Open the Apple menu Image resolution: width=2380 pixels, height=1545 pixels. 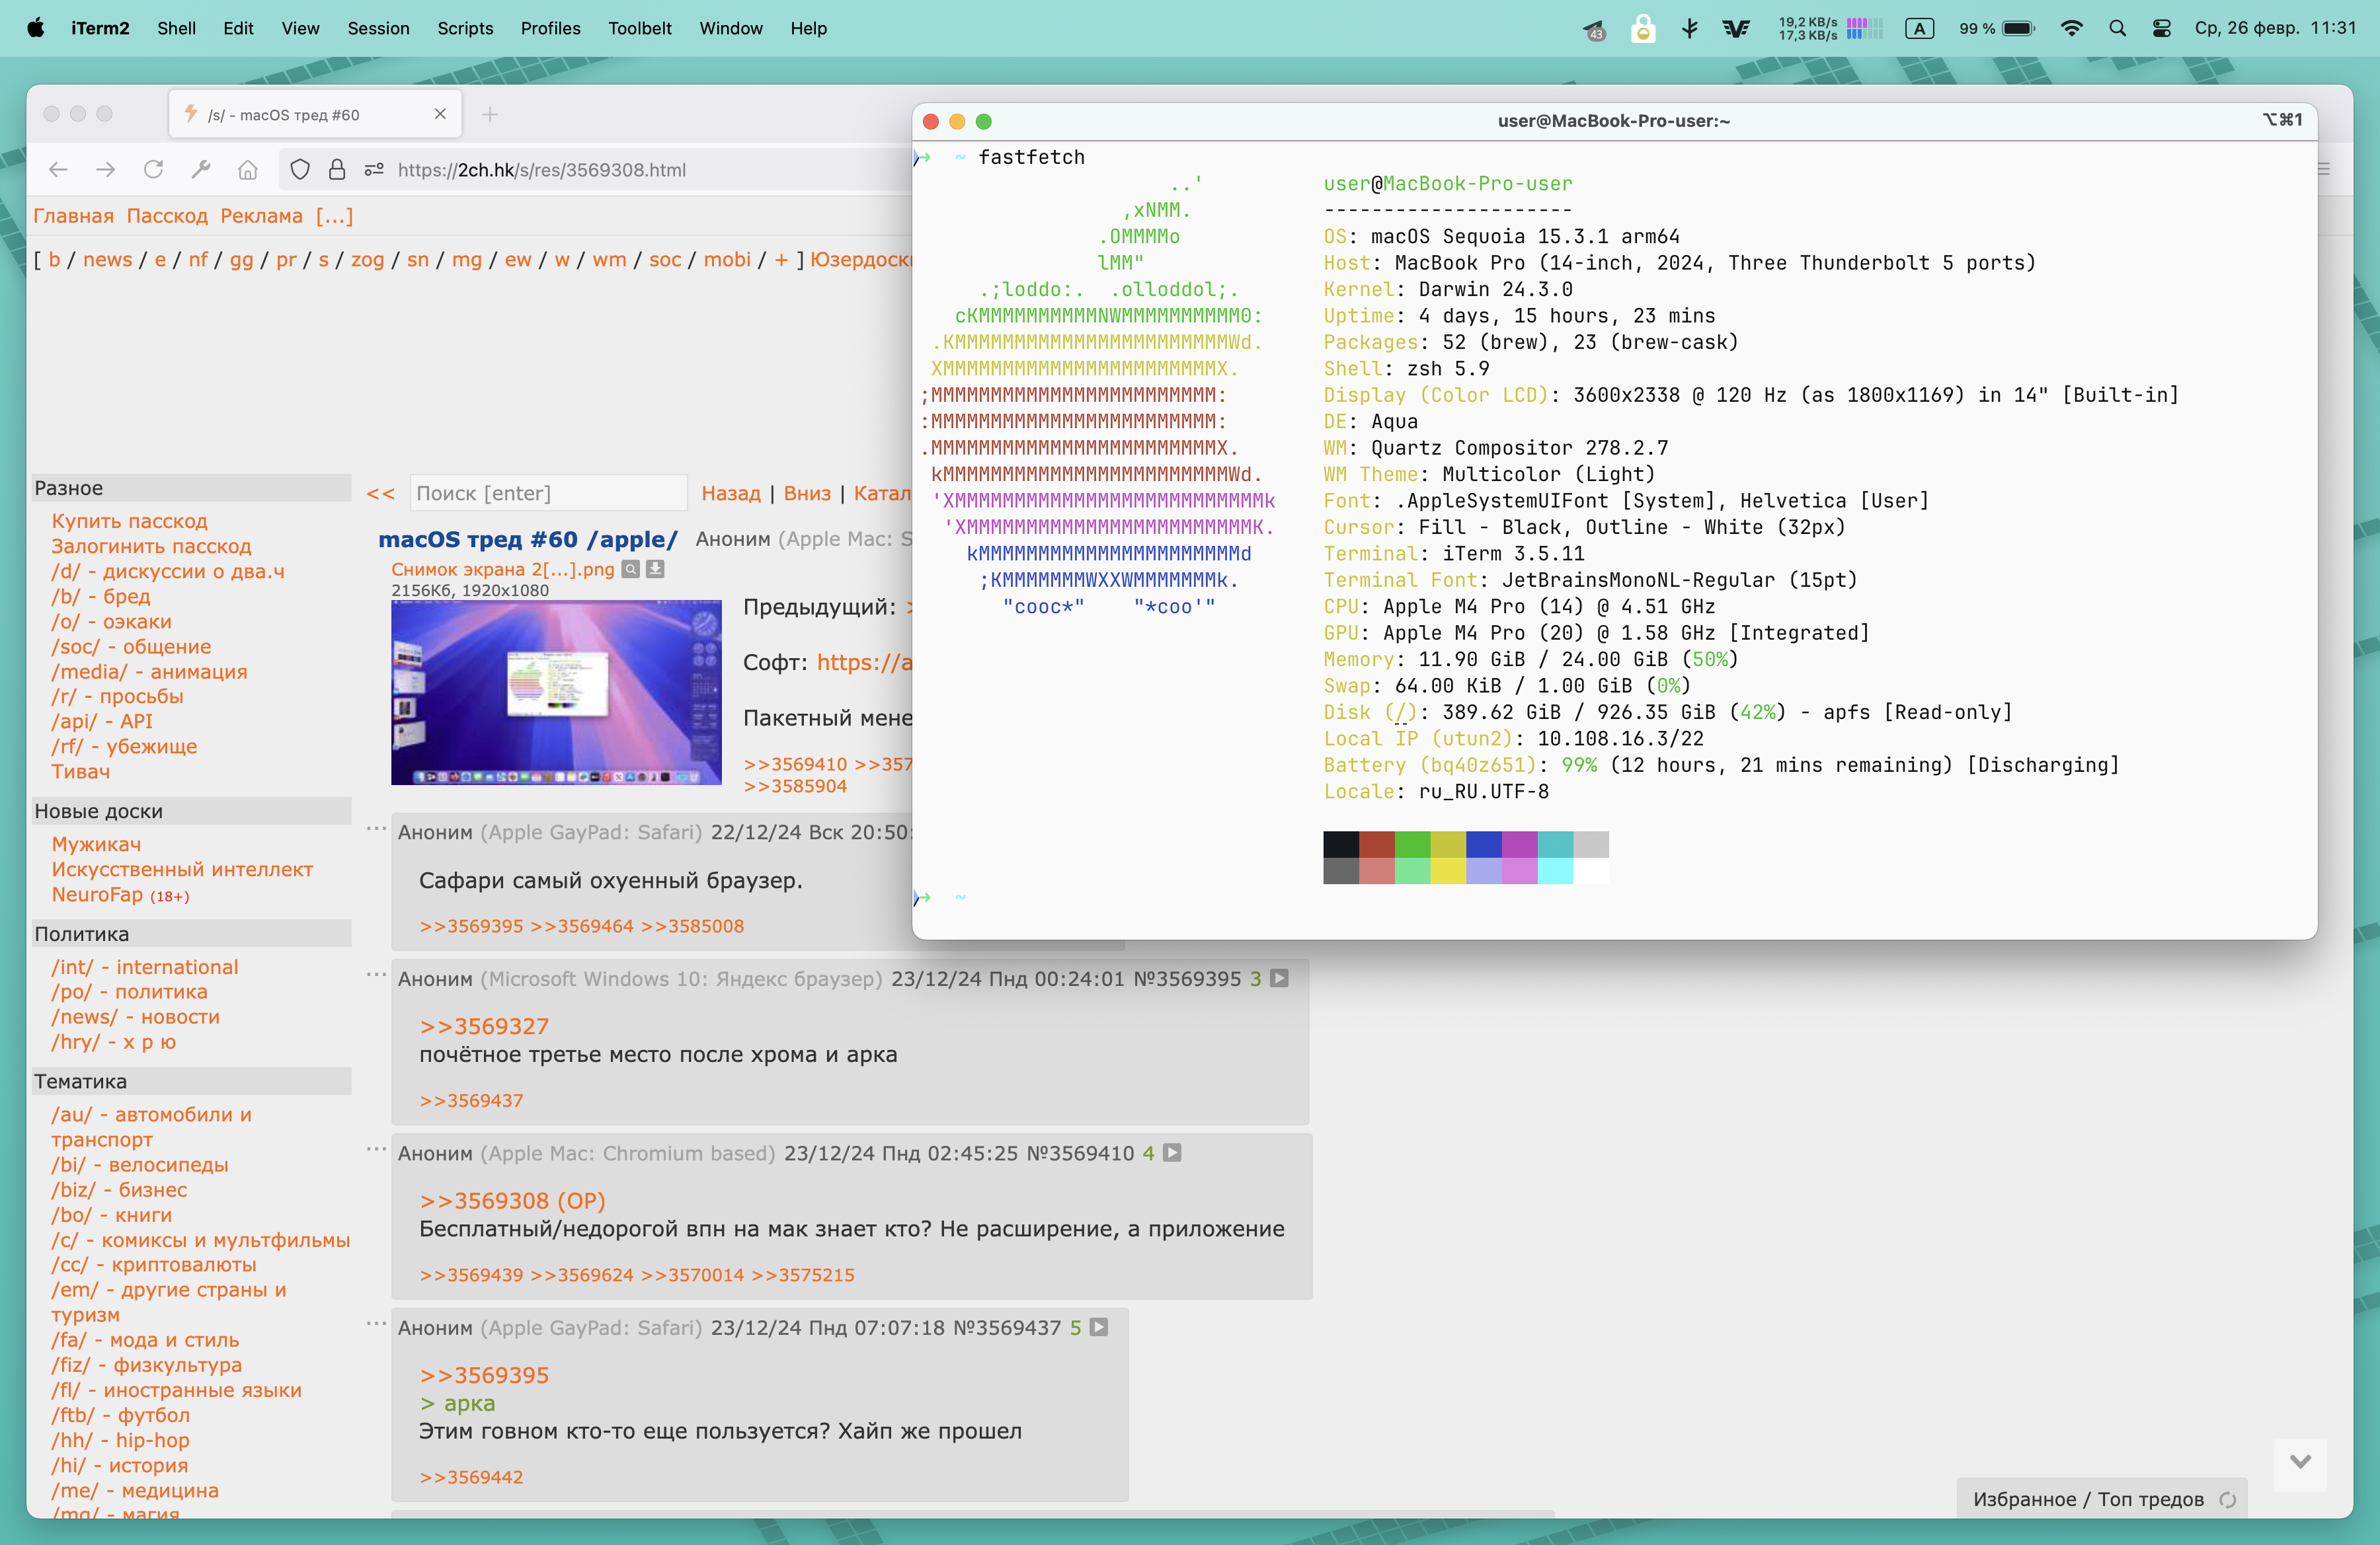pyautogui.click(x=36, y=28)
